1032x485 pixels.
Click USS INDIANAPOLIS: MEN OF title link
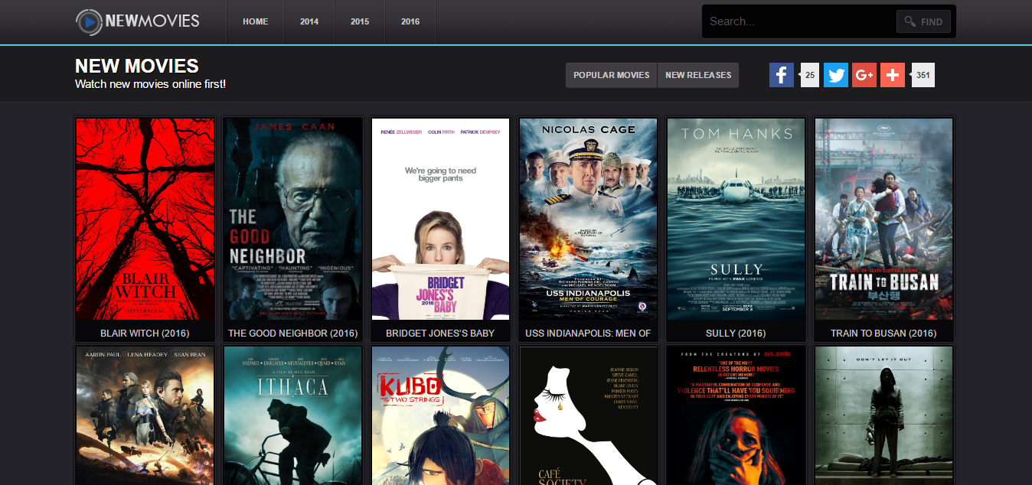(588, 334)
